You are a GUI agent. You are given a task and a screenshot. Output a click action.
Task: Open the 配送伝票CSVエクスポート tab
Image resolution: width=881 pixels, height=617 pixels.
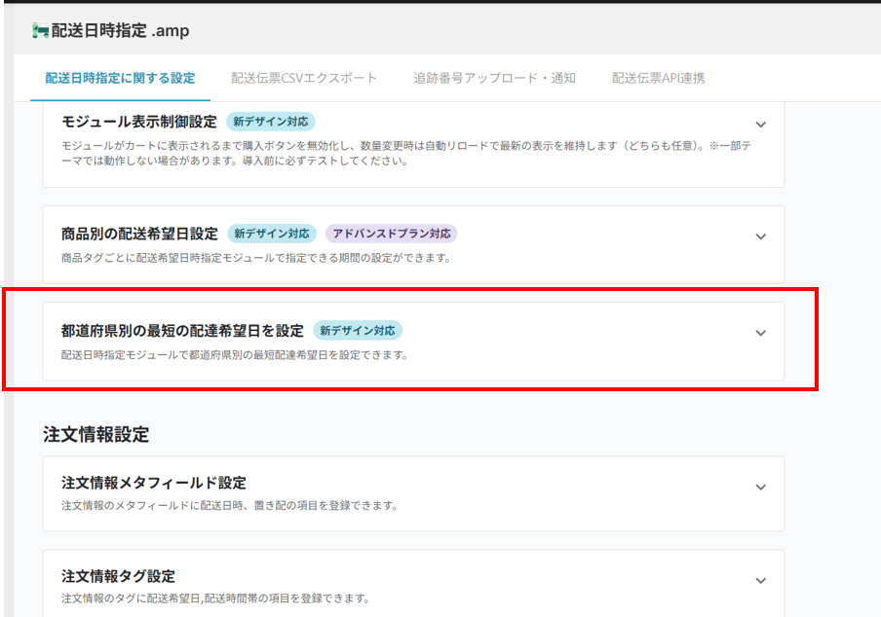[304, 78]
